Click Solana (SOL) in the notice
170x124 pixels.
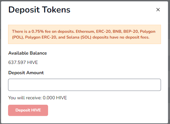pyautogui.click(x=79, y=37)
